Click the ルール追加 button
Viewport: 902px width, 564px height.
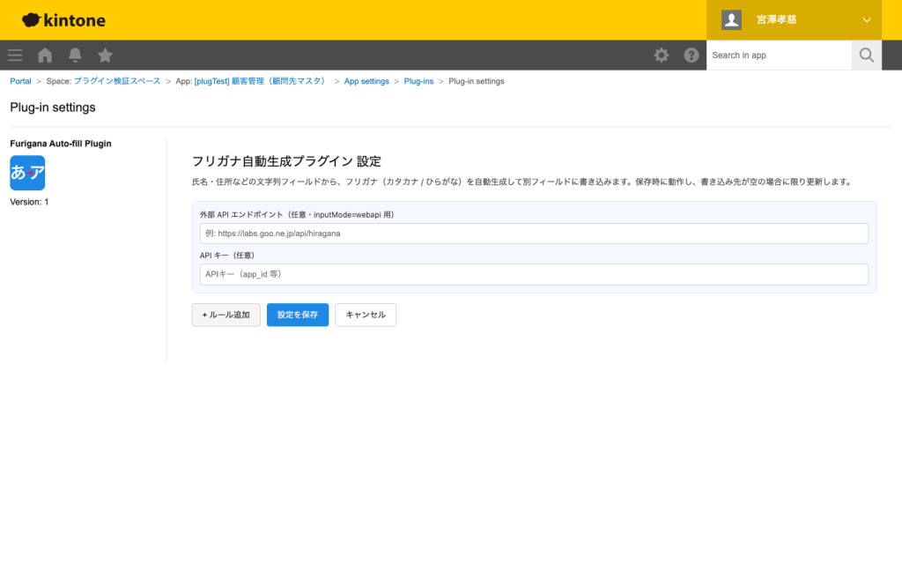pos(225,315)
